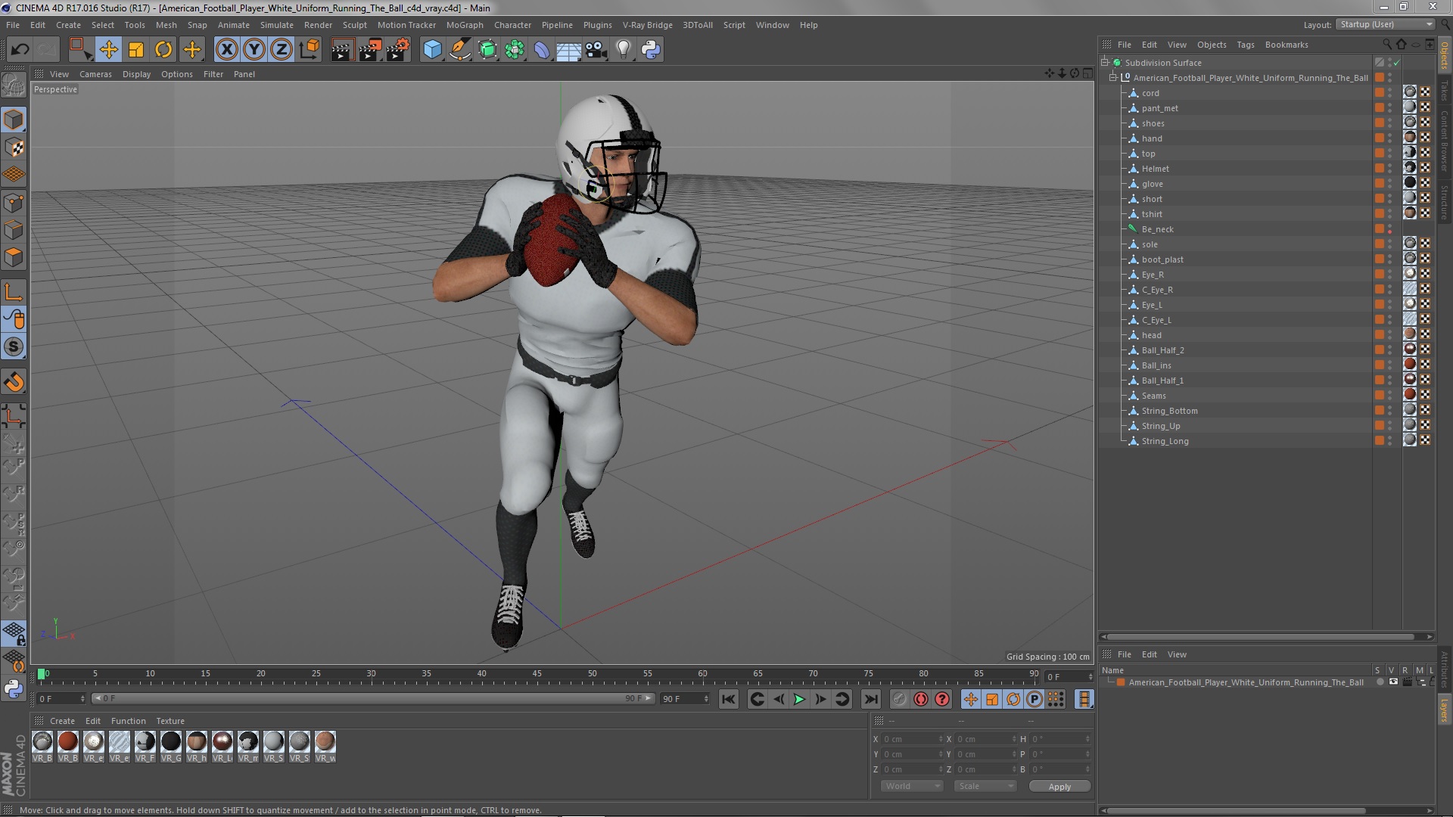Open the V-Ray Bridge menu

coord(647,25)
